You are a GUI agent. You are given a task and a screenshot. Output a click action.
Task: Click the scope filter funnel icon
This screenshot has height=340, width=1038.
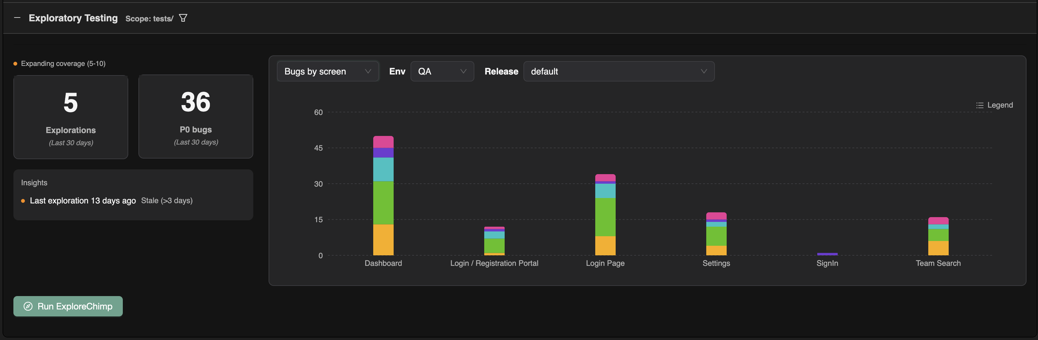click(183, 18)
